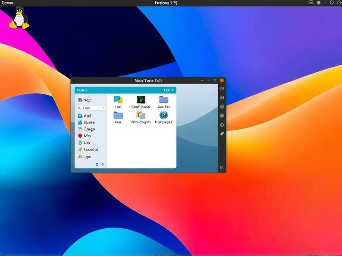Click the paired-documents icon in the top row

tap(117, 99)
